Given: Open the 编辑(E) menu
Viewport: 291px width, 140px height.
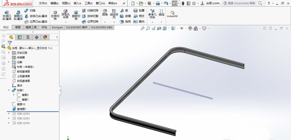Looking at the screenshot, I should pos(55,3).
